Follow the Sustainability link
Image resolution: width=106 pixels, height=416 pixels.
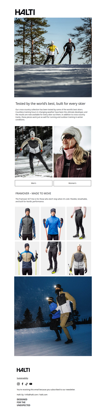(23, 378)
